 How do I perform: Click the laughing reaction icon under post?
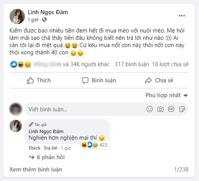21,64
